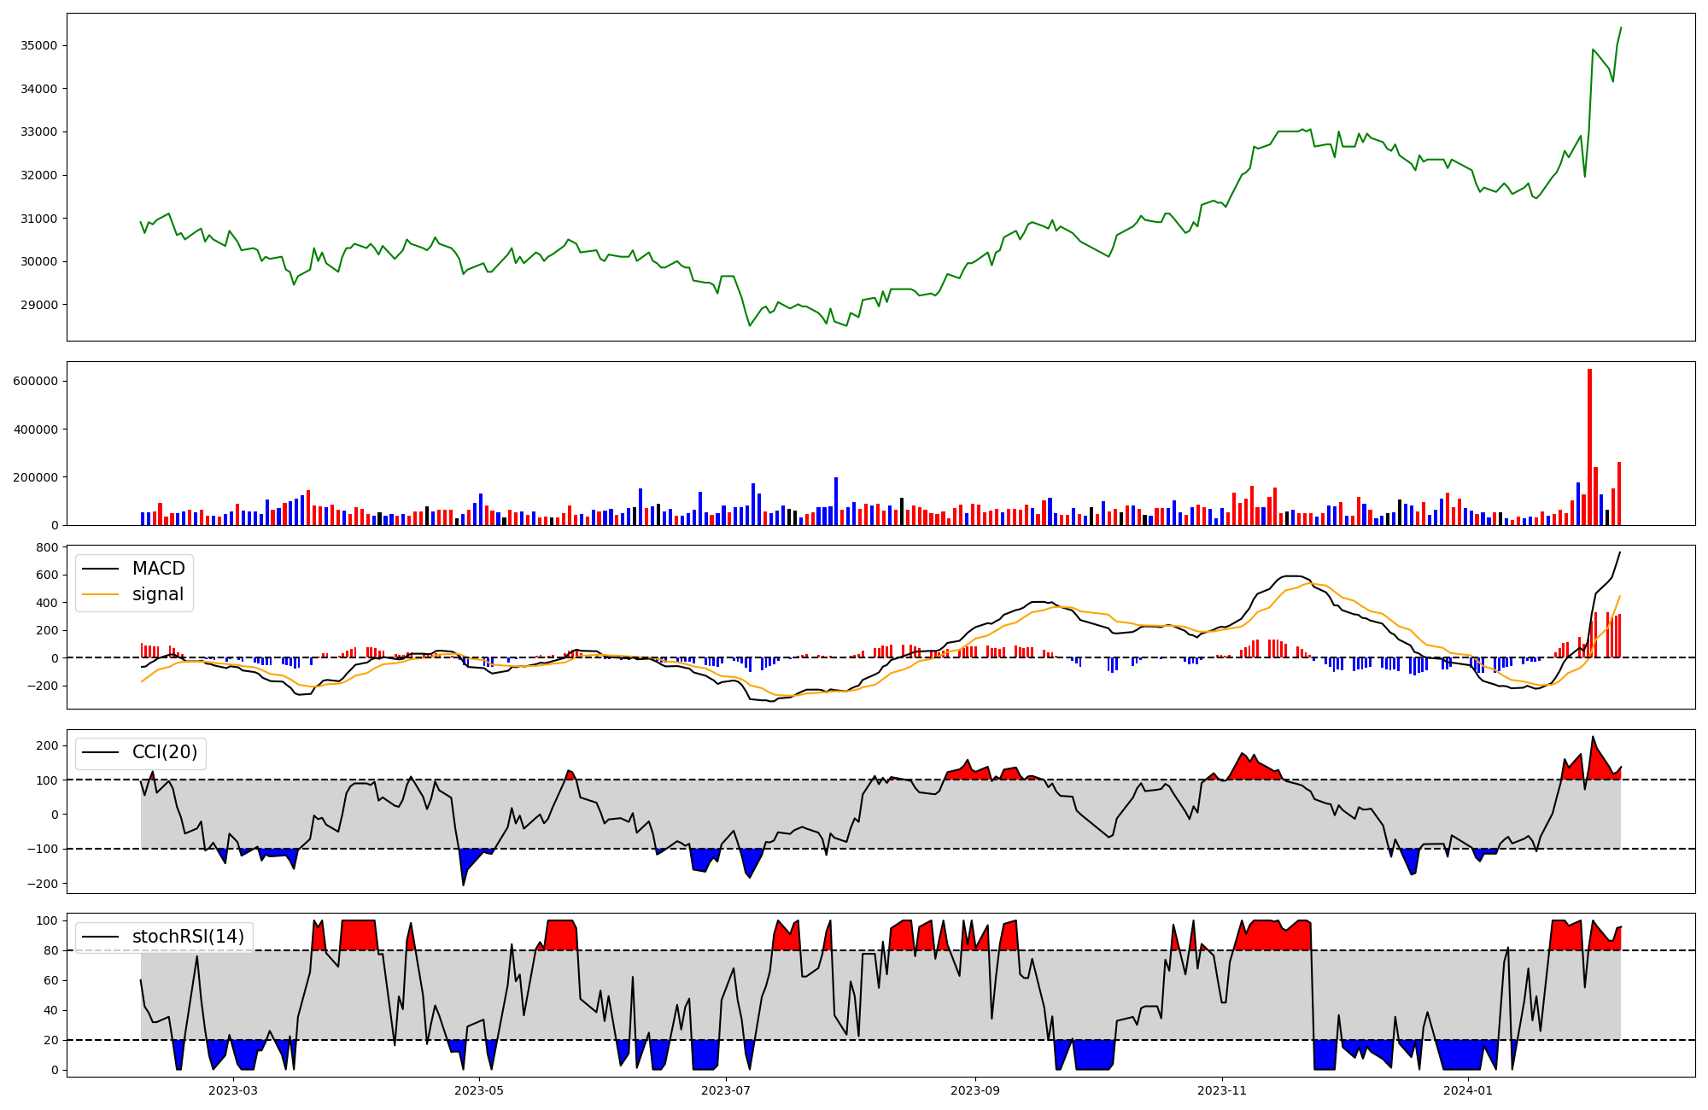Click the CCI(20) legend label
Screen dimensions: 1708x1110
[x=165, y=752]
